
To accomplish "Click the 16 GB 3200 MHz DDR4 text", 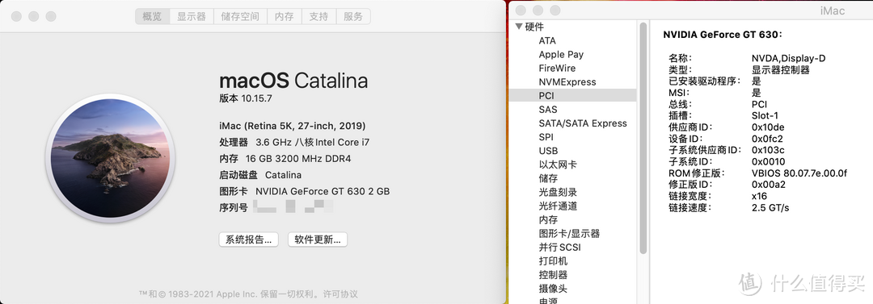I will click(298, 158).
